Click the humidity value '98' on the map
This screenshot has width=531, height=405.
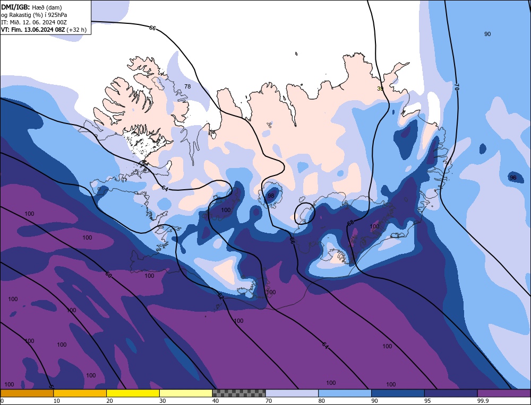point(271,196)
